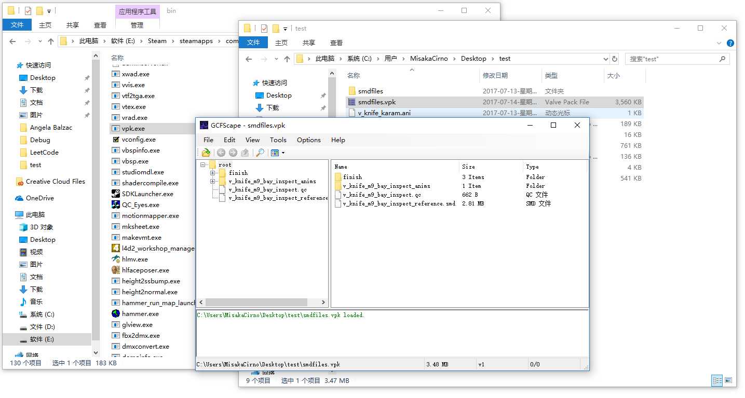Open the 共享 tab in test window

[x=309, y=43]
